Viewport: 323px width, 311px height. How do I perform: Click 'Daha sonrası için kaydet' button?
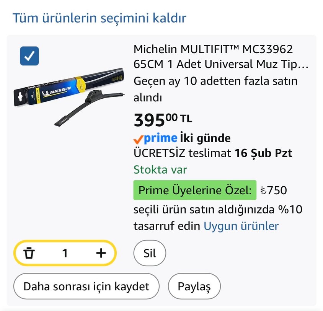(87, 286)
